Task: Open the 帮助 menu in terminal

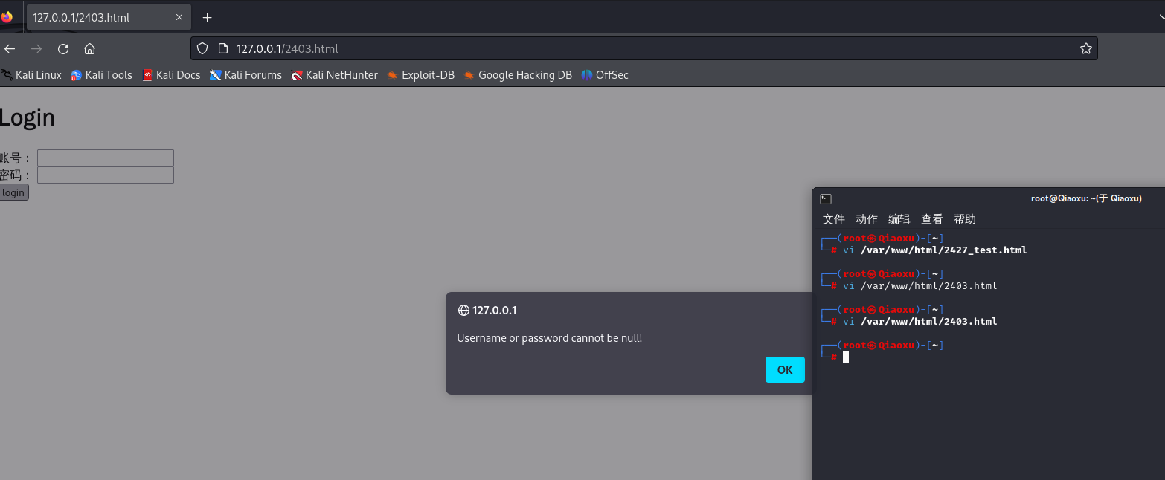Action: (x=965, y=219)
